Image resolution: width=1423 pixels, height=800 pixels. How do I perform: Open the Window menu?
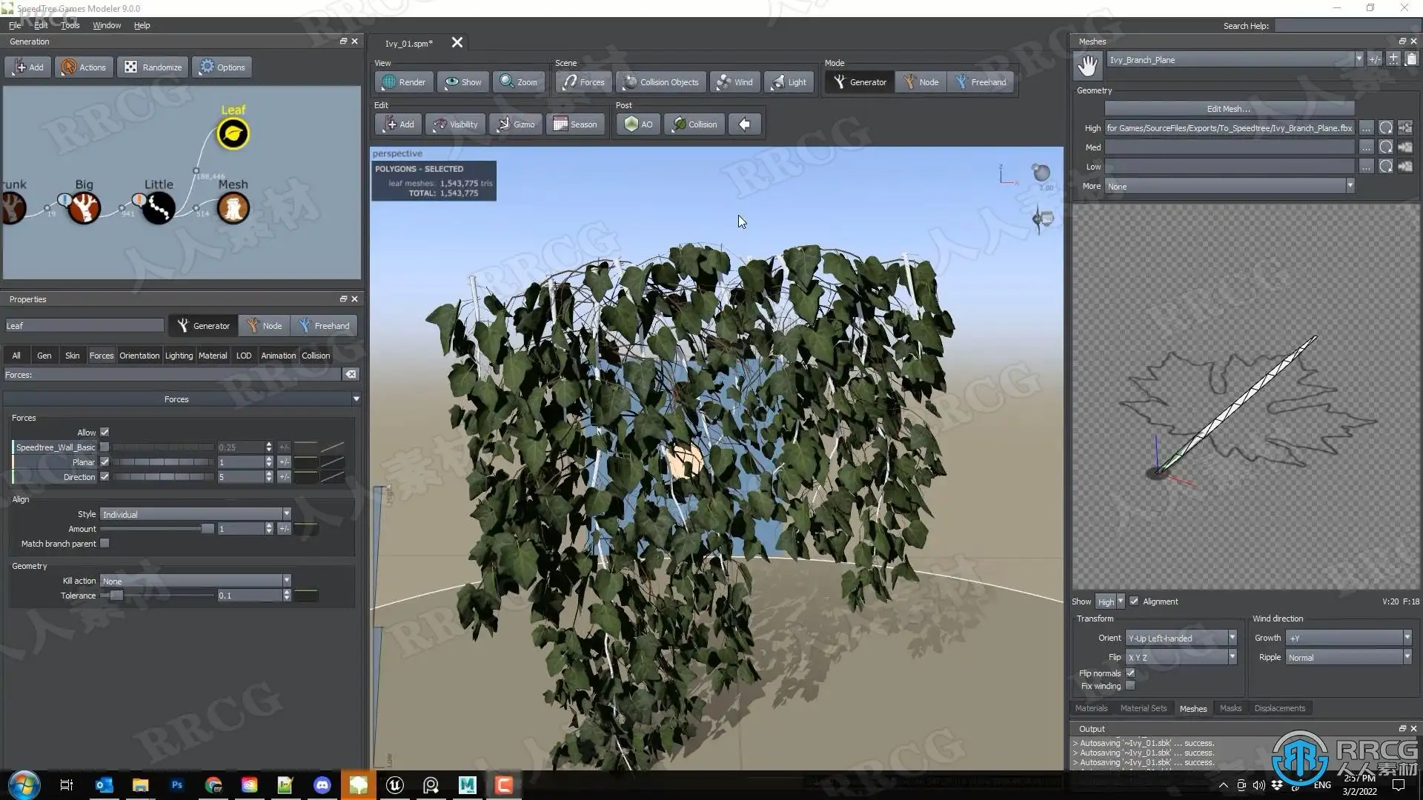tap(107, 25)
